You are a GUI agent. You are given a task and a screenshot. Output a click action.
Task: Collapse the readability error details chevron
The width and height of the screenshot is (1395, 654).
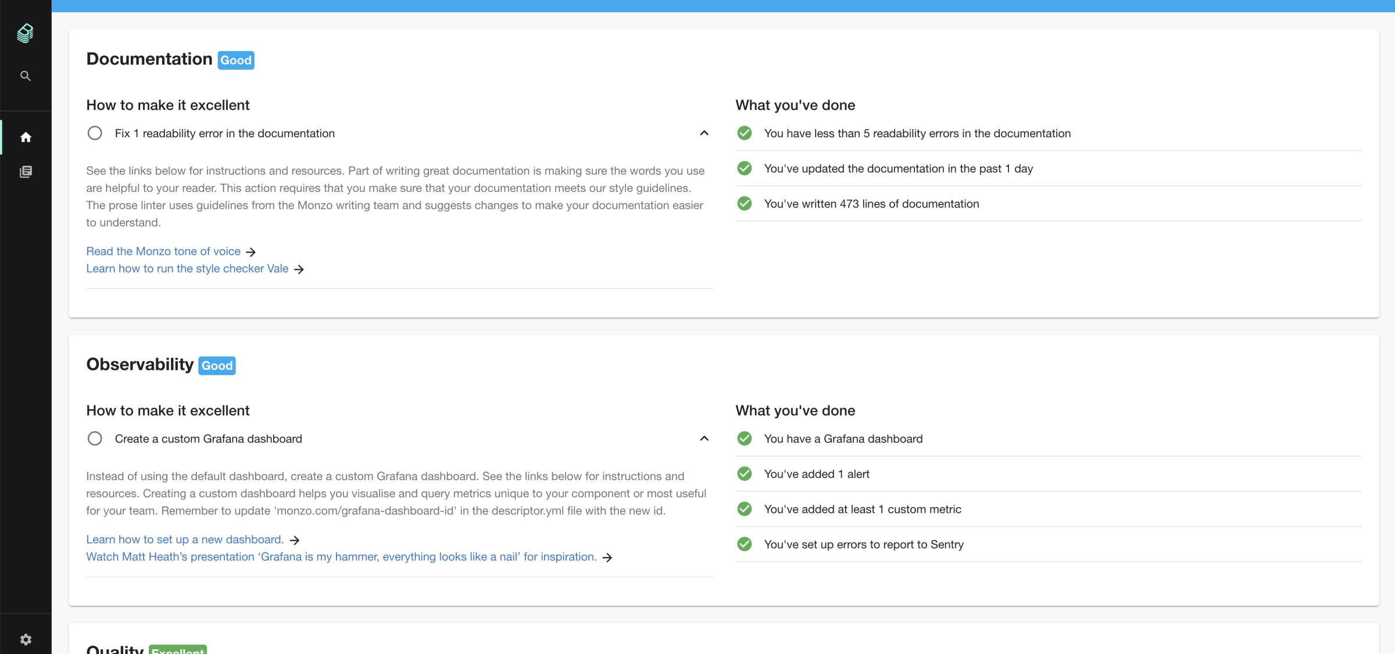click(x=704, y=133)
